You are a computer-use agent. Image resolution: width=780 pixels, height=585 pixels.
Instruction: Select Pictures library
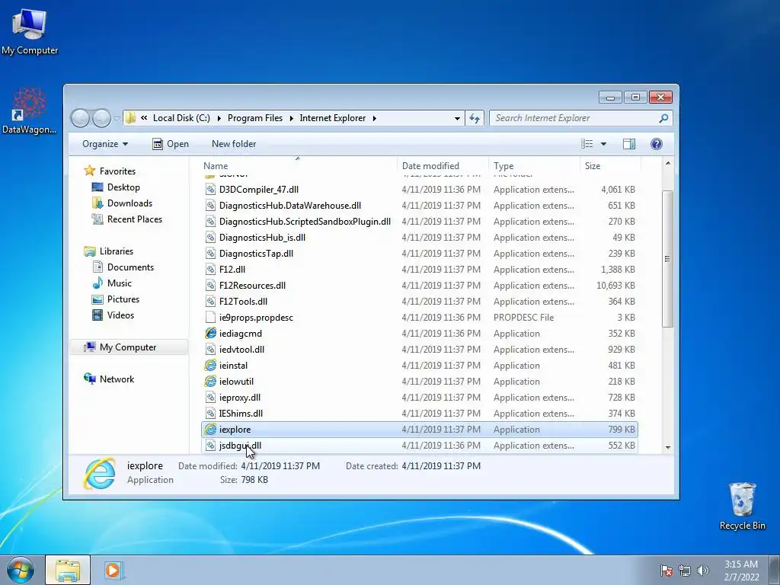tap(123, 299)
